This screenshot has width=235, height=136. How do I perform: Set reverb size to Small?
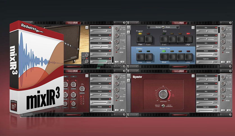point(164,39)
